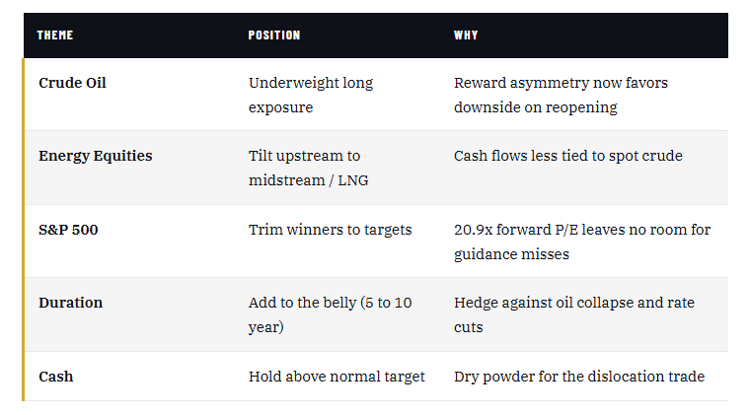750x415 pixels.
Task: Click 'Cash flows less tied to spot crude'
Action: click(567, 156)
